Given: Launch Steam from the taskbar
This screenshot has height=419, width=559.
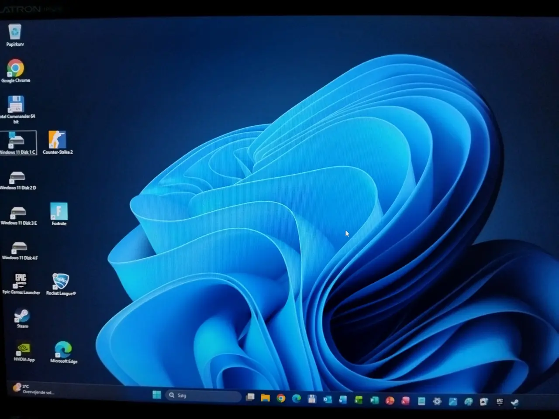Looking at the screenshot, I should click(514, 402).
